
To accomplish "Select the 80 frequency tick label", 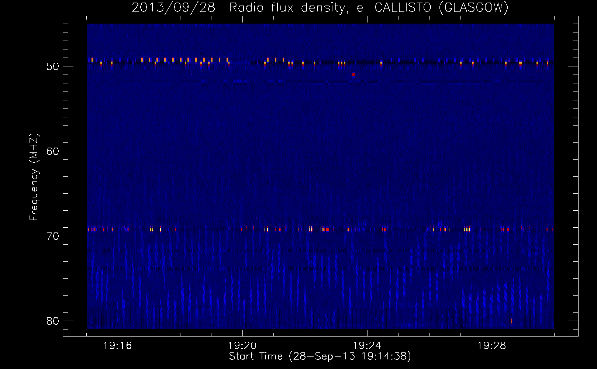I will [x=53, y=321].
